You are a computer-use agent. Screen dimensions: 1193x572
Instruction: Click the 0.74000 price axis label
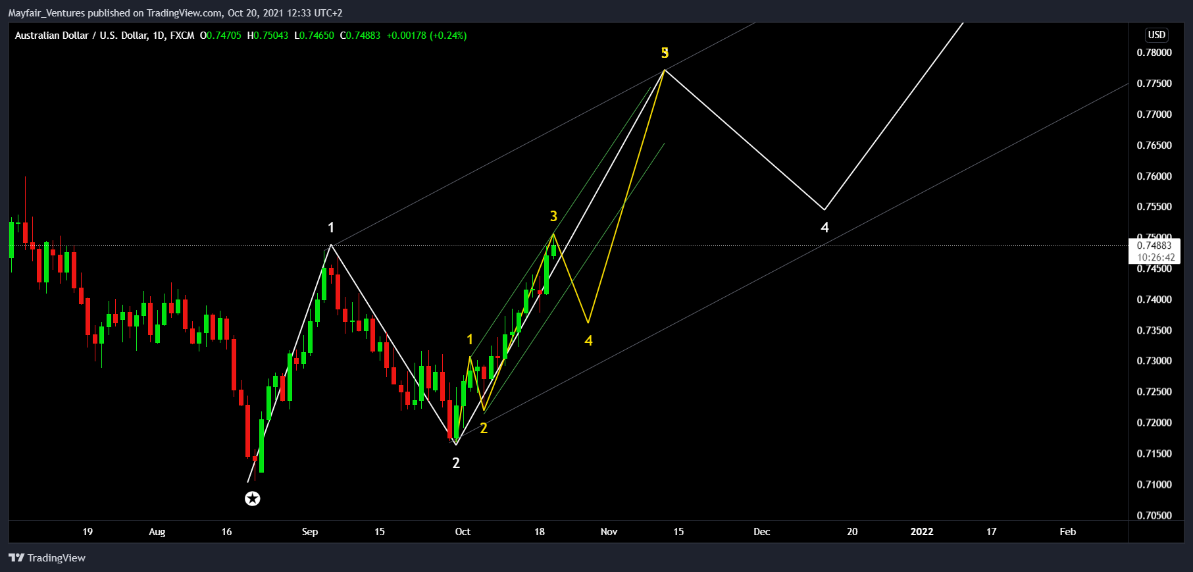coord(1154,299)
